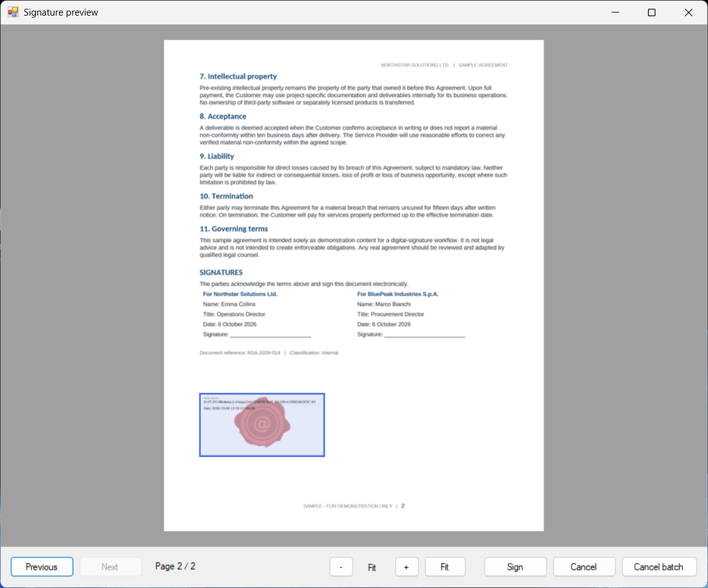Click the '10. Termination' heading
This screenshot has height=588, width=708.
click(x=226, y=196)
